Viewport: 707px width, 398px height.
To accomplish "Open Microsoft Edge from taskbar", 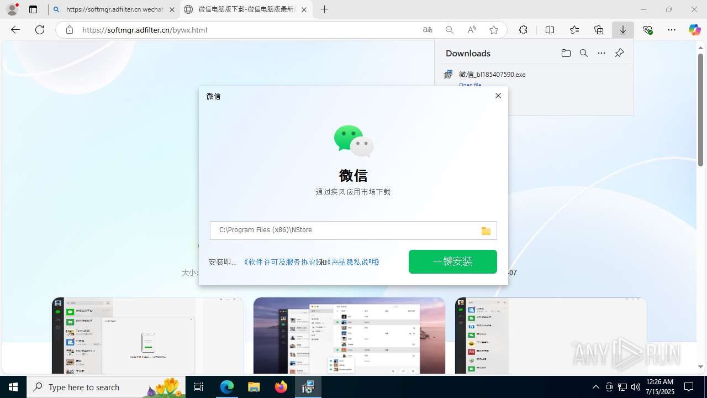I will point(227,387).
